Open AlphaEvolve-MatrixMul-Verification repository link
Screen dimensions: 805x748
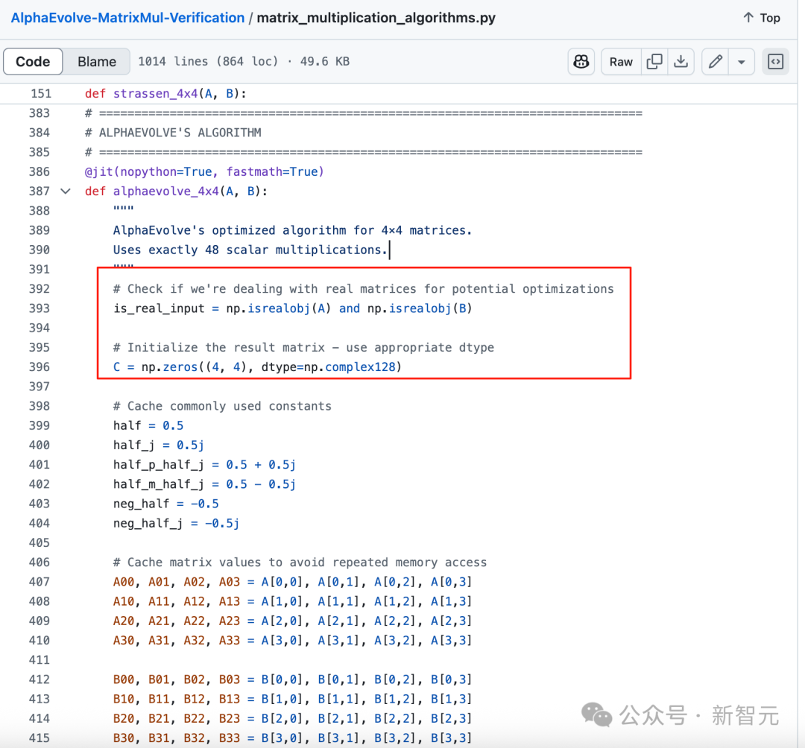(x=127, y=18)
